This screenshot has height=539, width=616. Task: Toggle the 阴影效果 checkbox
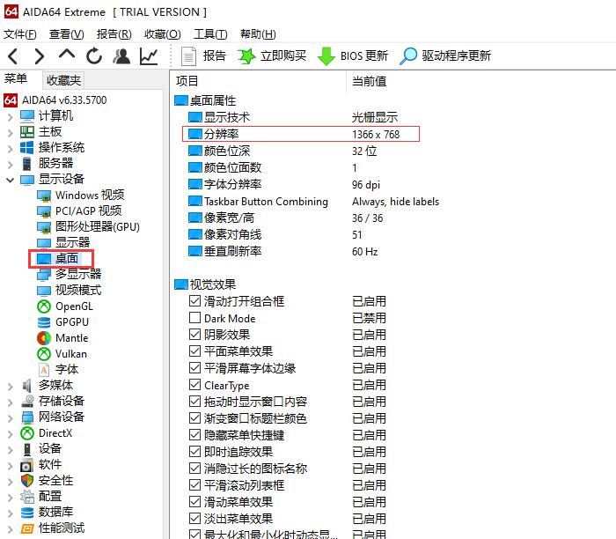(194, 335)
